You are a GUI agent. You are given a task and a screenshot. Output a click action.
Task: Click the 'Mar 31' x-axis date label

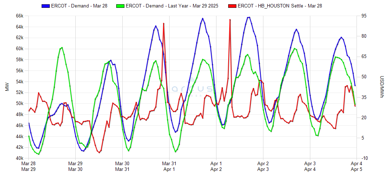(169, 163)
